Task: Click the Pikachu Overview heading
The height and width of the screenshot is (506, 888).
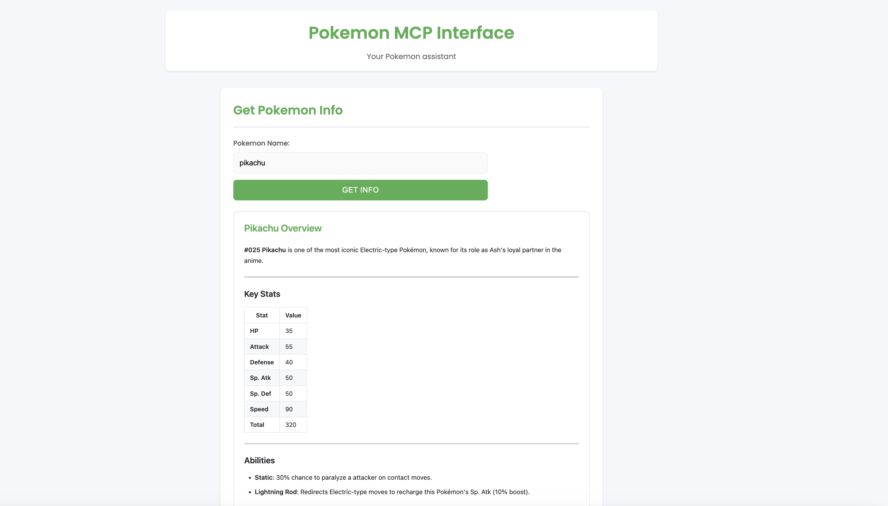Action: pyautogui.click(x=282, y=228)
